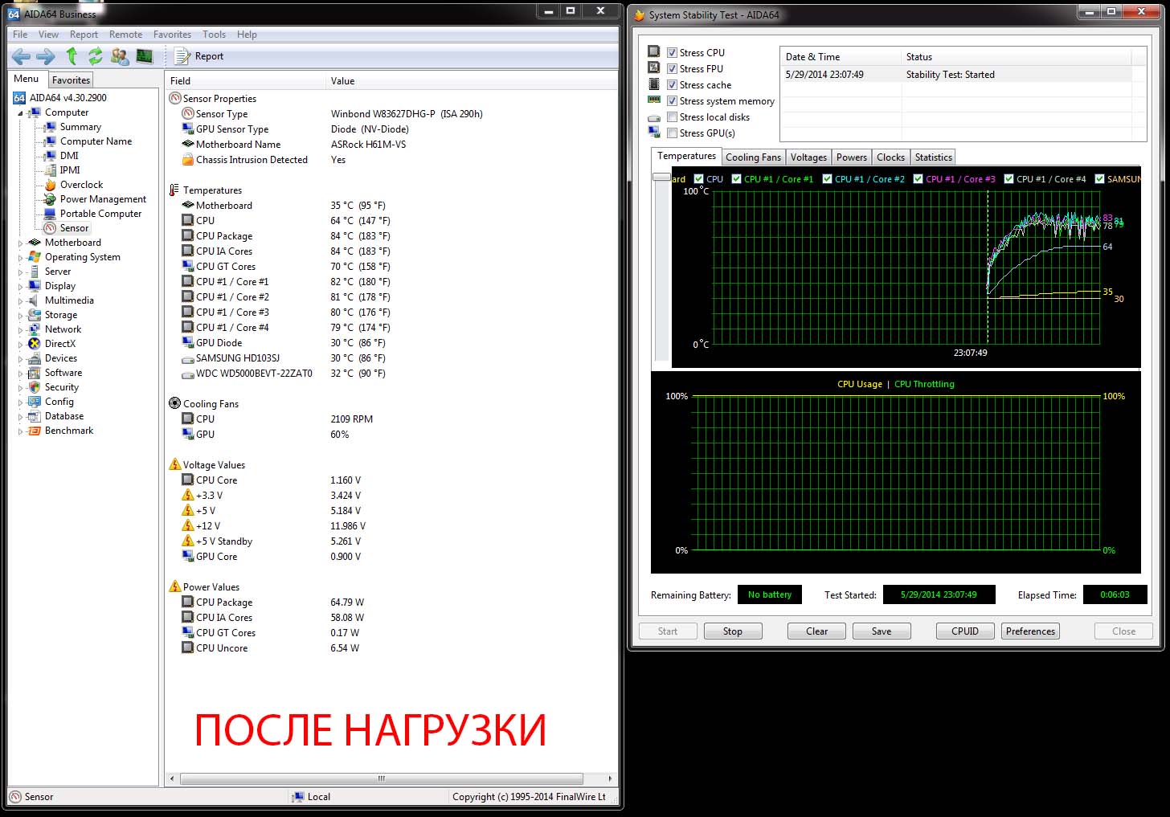
Task: Click the Report toolbar button
Action: (199, 56)
